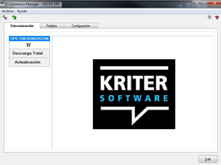Click the add new record toolbar icon
Image resolution: width=221 pixels, height=165 pixels.
click(x=5, y=18)
